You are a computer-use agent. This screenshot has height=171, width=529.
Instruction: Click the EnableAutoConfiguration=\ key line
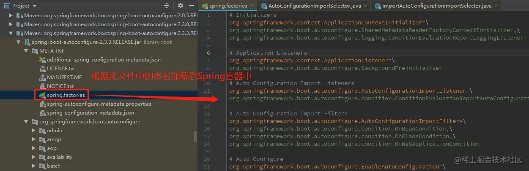click(x=337, y=167)
